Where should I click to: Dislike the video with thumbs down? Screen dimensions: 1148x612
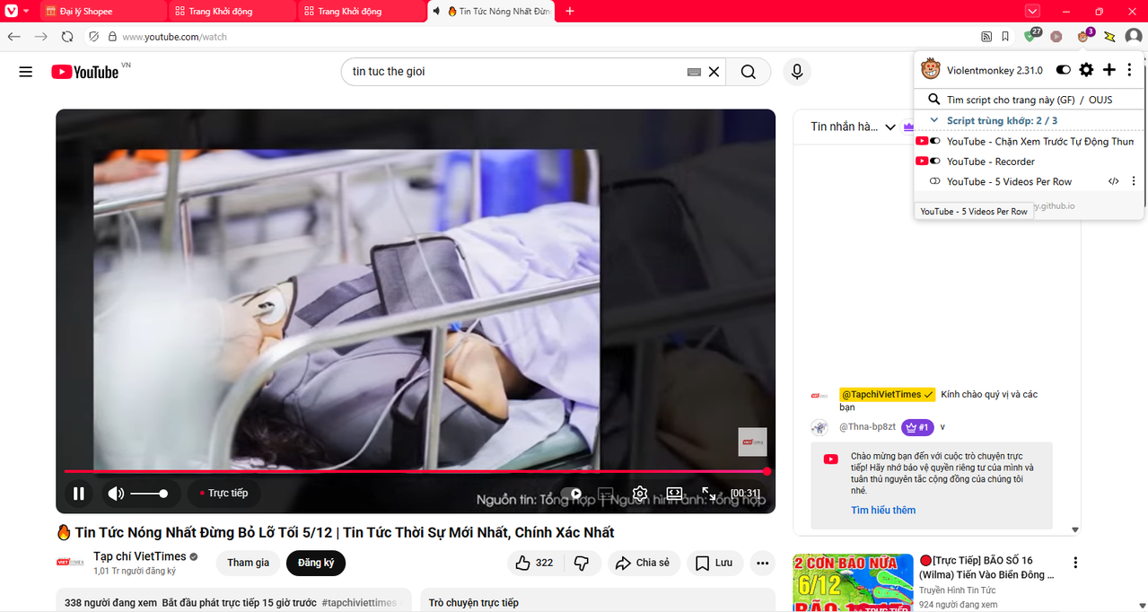pos(582,563)
